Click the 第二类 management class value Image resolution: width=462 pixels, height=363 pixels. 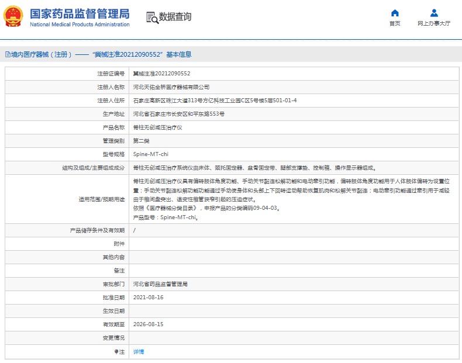point(141,141)
